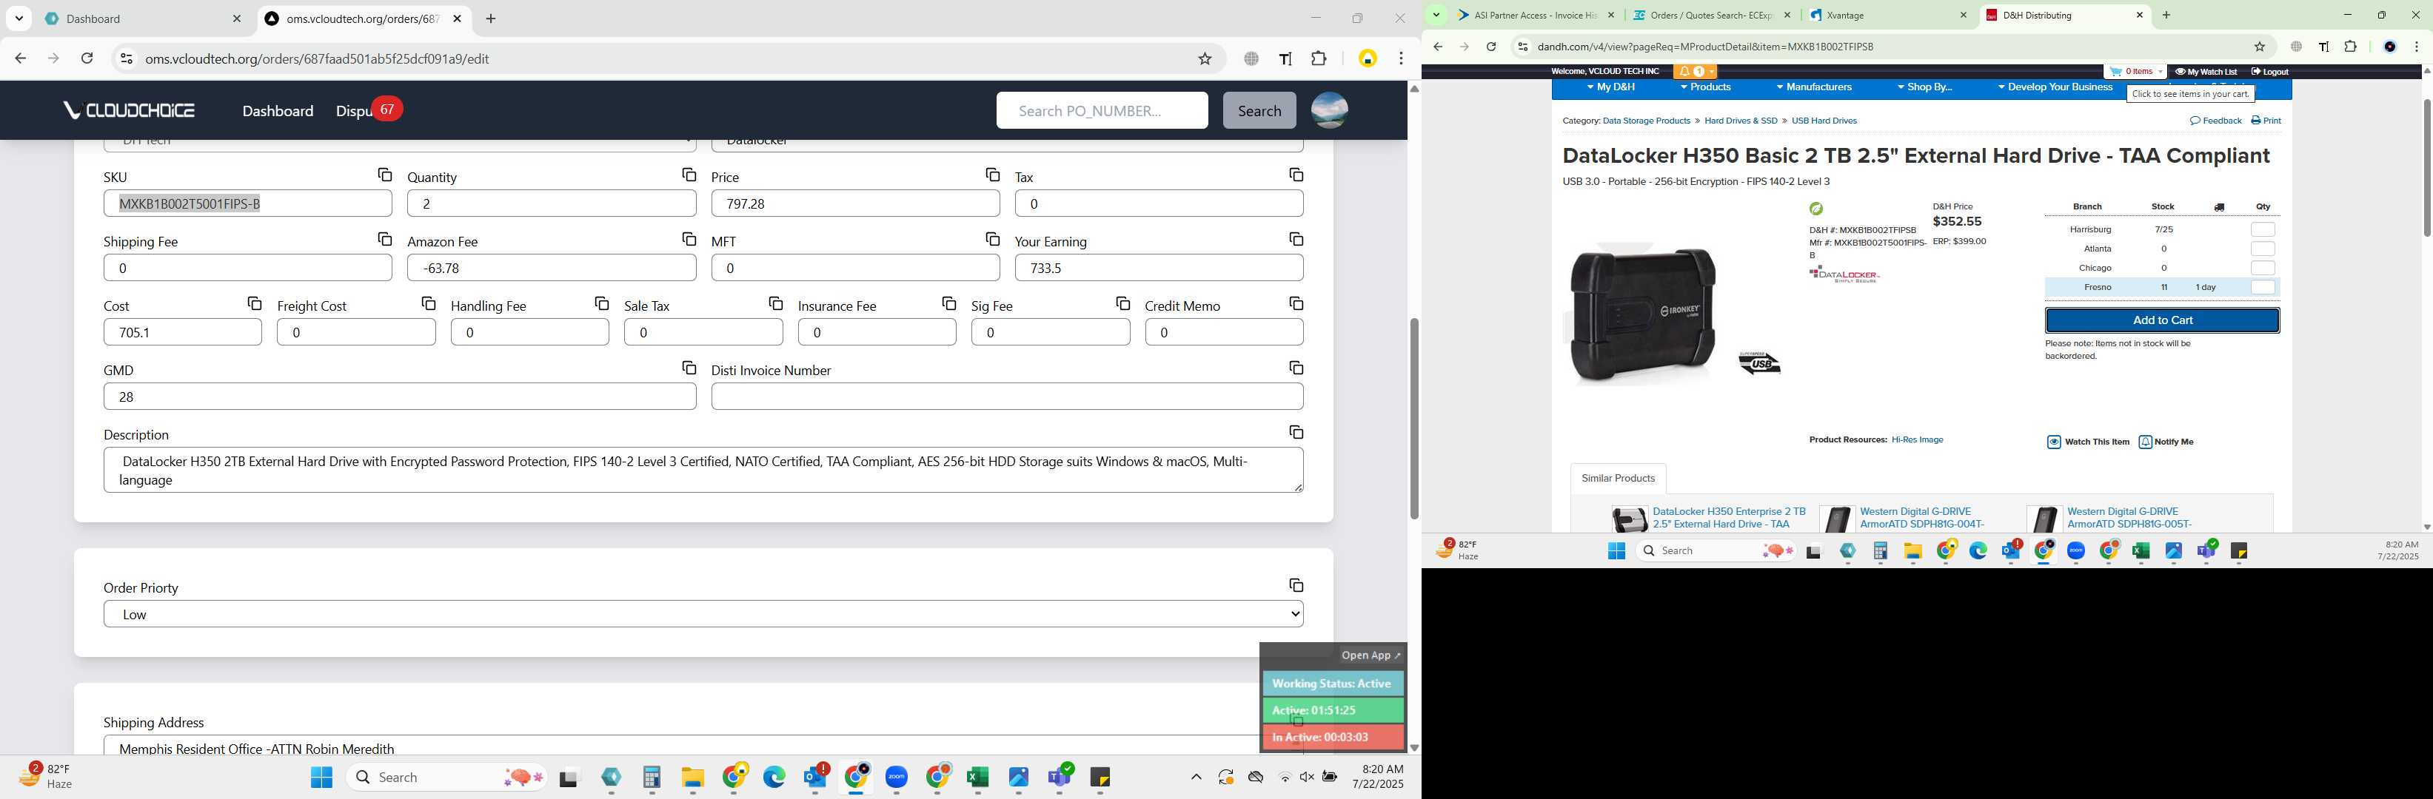Reload the dandh.com page
This screenshot has width=2433, height=799.
point(1490,47)
